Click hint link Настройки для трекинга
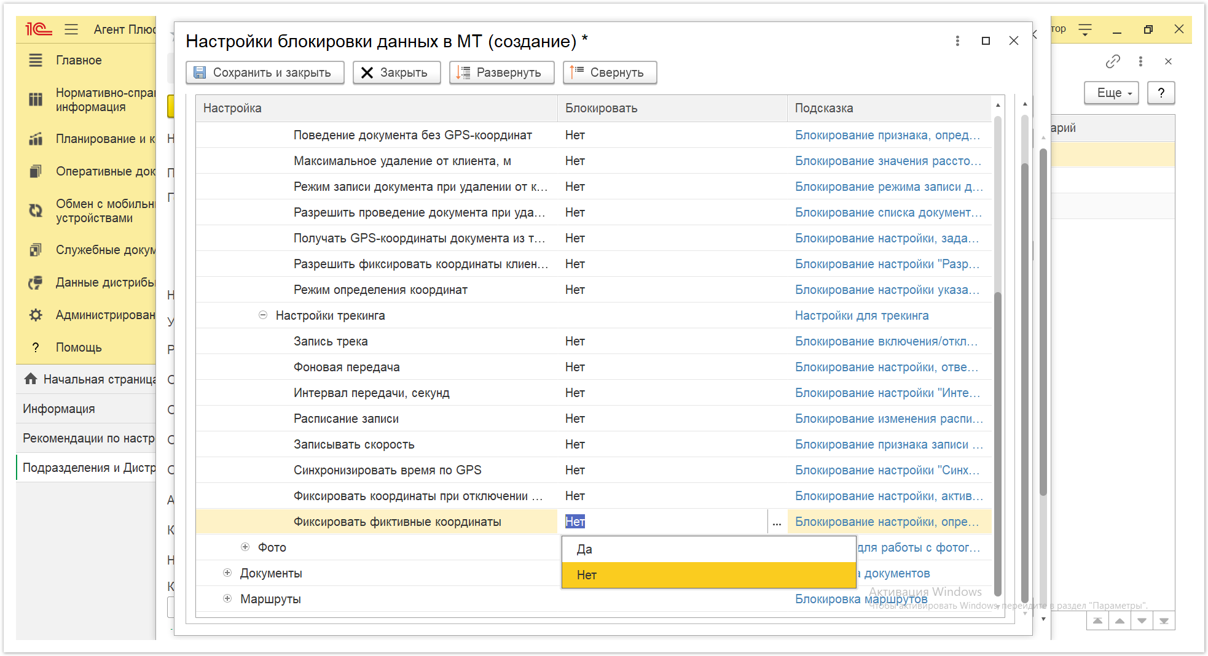Viewport: 1208px width, 656px height. point(861,315)
